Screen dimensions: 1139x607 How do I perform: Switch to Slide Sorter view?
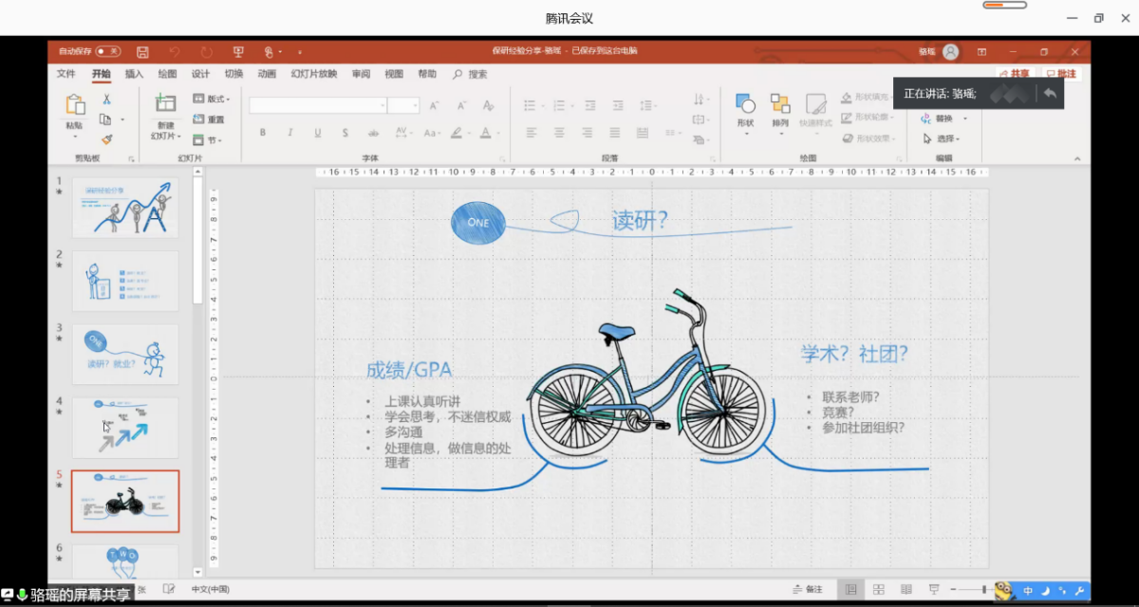(x=879, y=590)
